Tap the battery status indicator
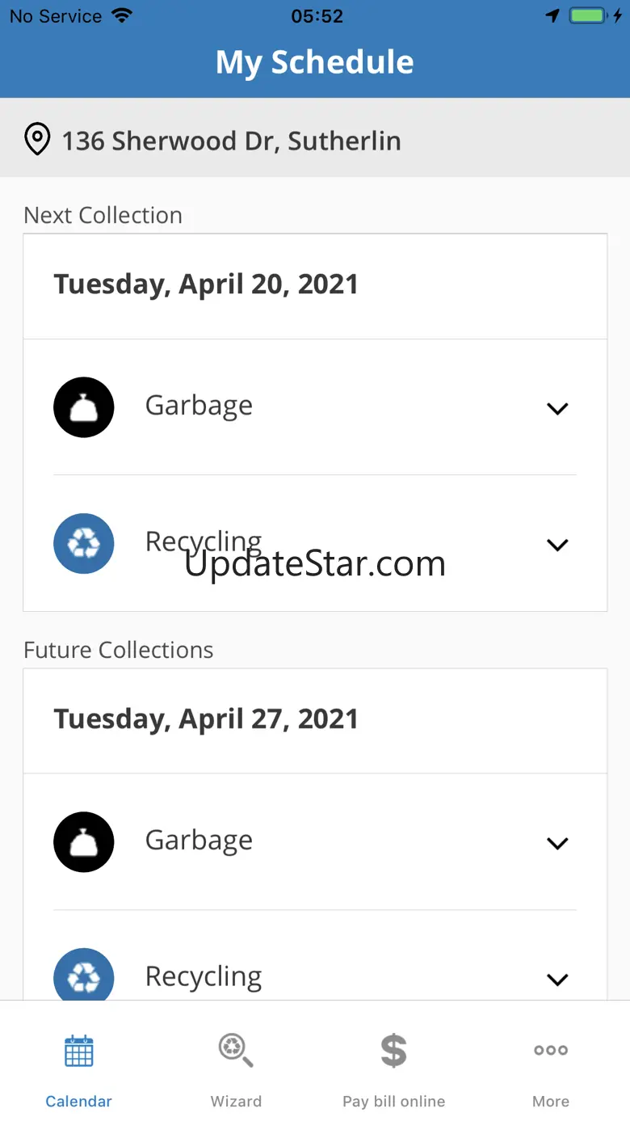Viewport: 630px width, 1121px height. tap(587, 16)
